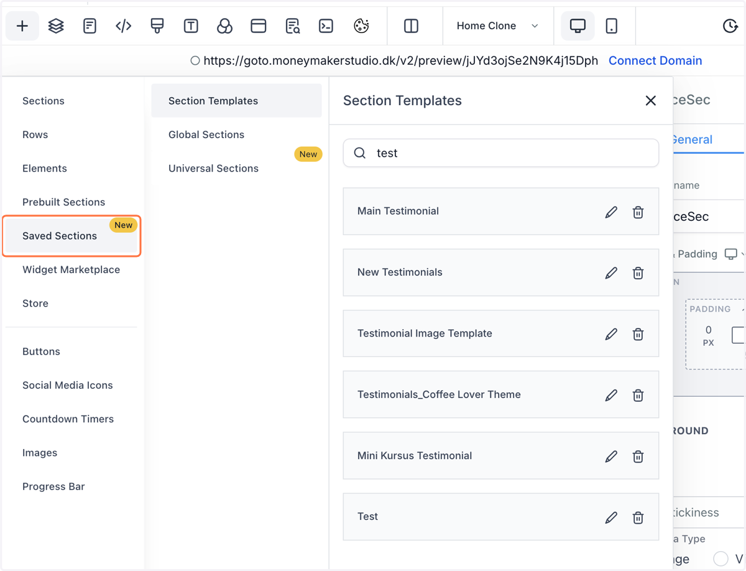Select the New Testimonials row
746x571 pixels.
click(500, 272)
